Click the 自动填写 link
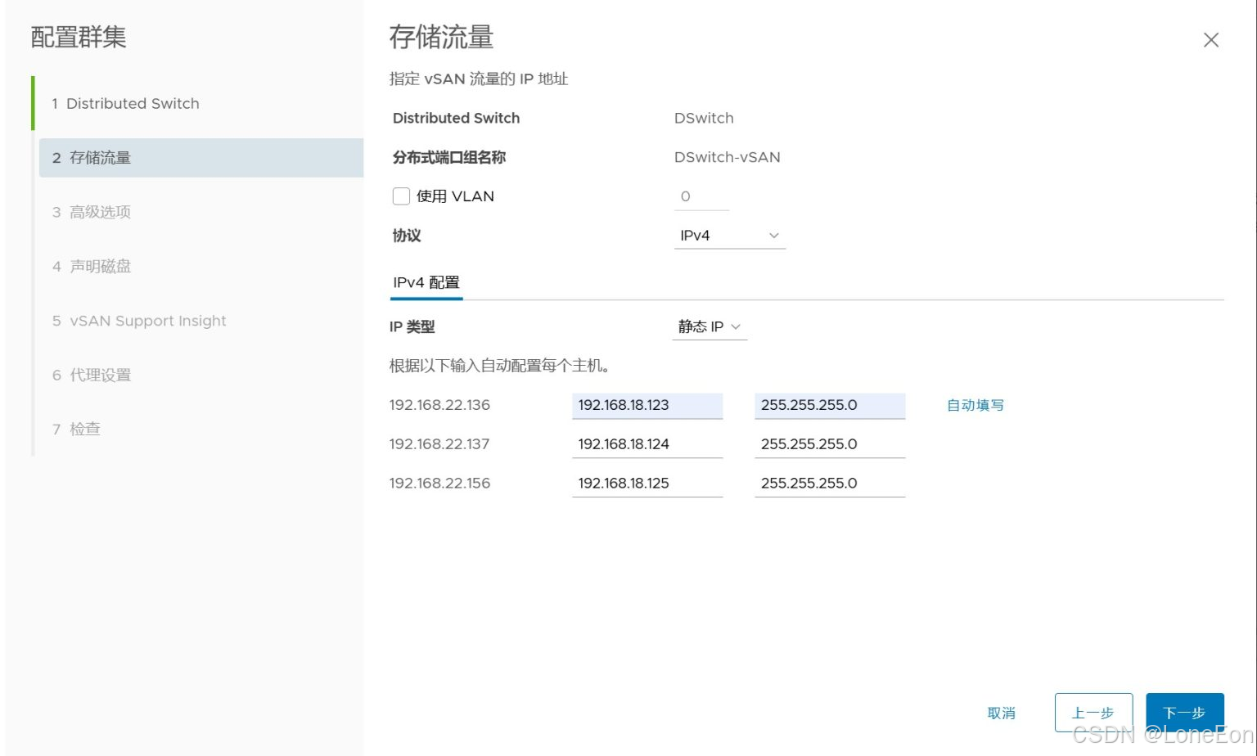 [975, 405]
